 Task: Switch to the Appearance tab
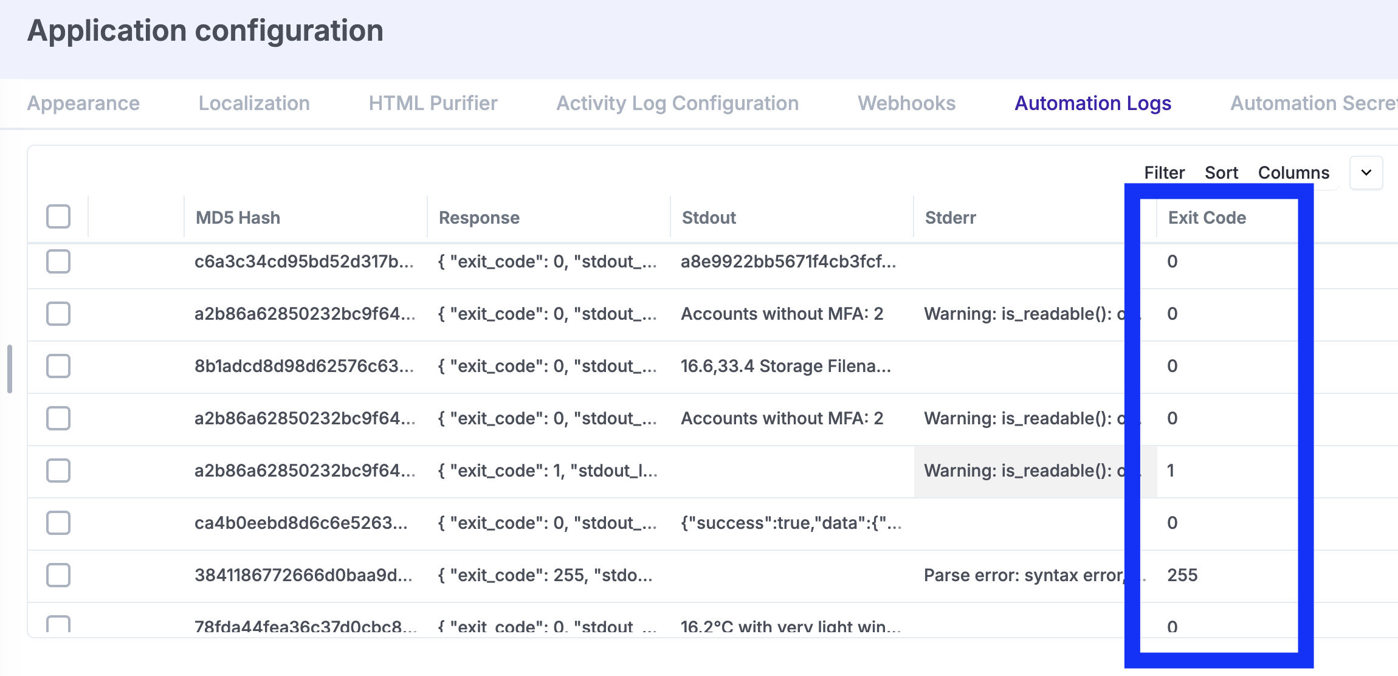tap(83, 103)
